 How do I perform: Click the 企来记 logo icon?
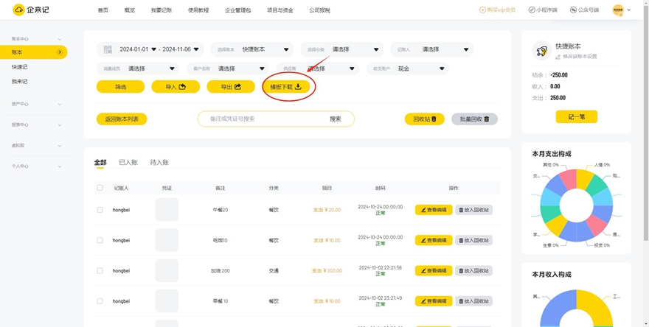[x=17, y=10]
